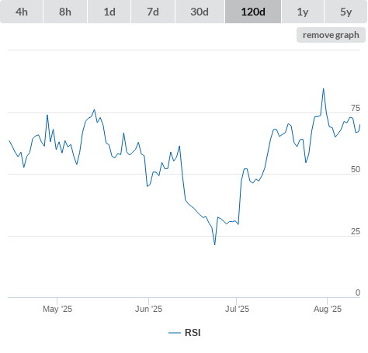The height and width of the screenshot is (353, 368).
Task: Open the 5y time range
Action: point(346,12)
